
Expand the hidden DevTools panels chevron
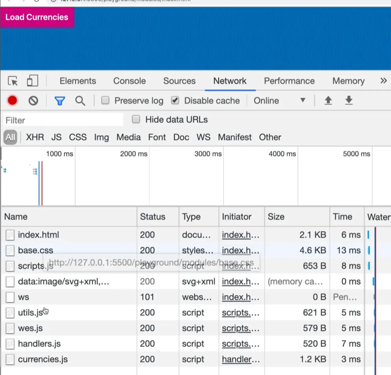tap(383, 81)
